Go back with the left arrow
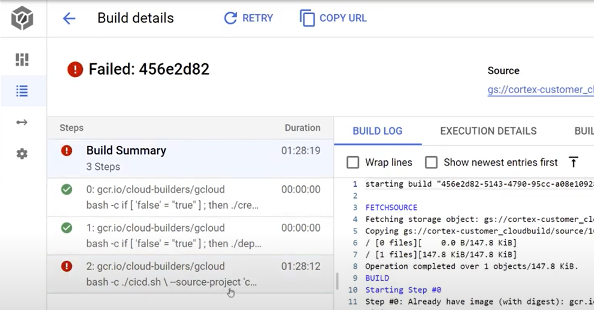 (x=69, y=18)
